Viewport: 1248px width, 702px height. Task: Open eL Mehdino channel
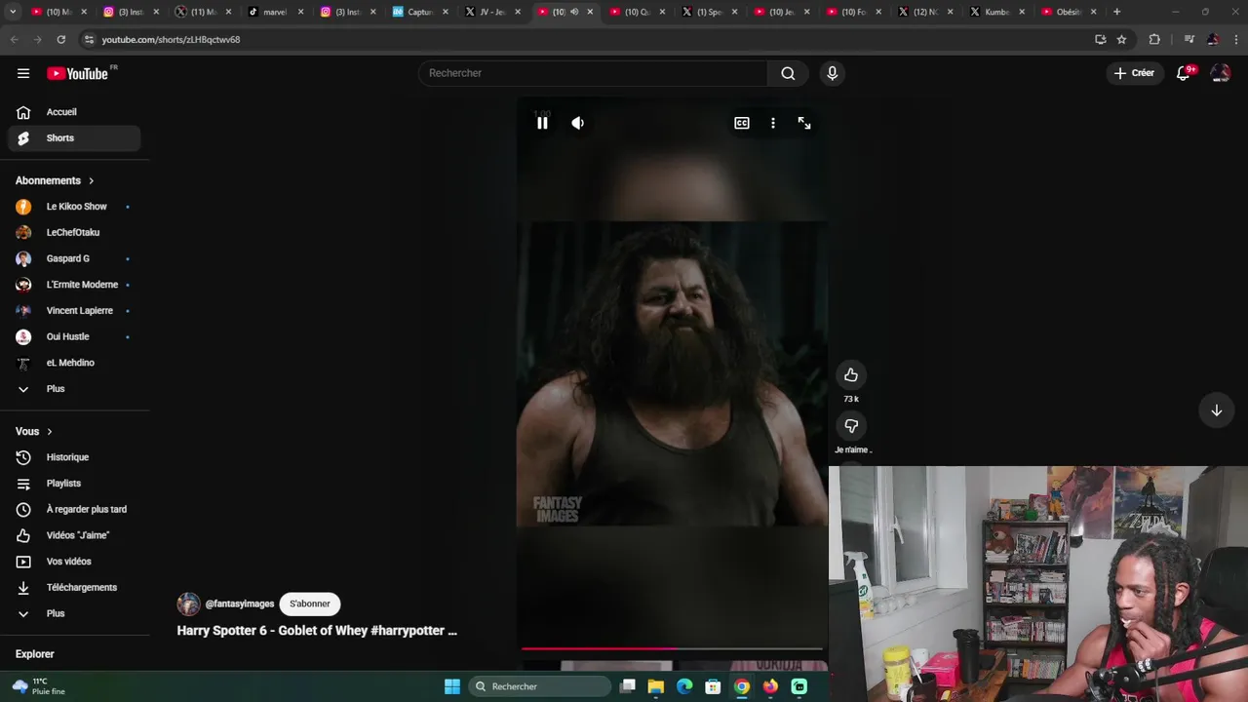[x=74, y=363]
